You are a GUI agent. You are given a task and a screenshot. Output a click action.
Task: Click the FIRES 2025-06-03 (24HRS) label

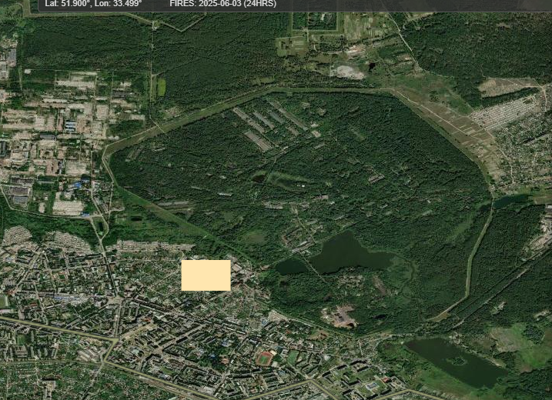point(222,4)
